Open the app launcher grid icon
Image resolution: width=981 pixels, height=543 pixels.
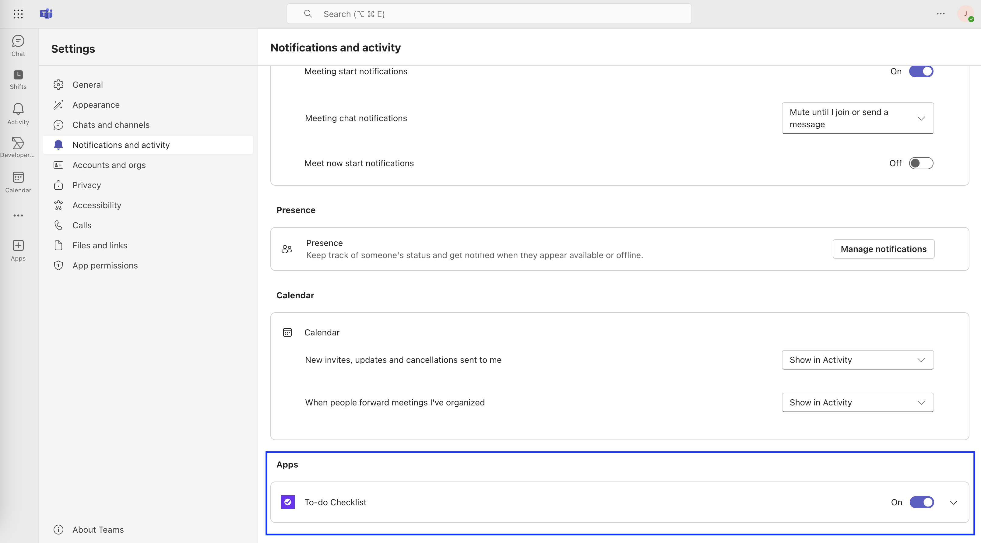point(18,14)
